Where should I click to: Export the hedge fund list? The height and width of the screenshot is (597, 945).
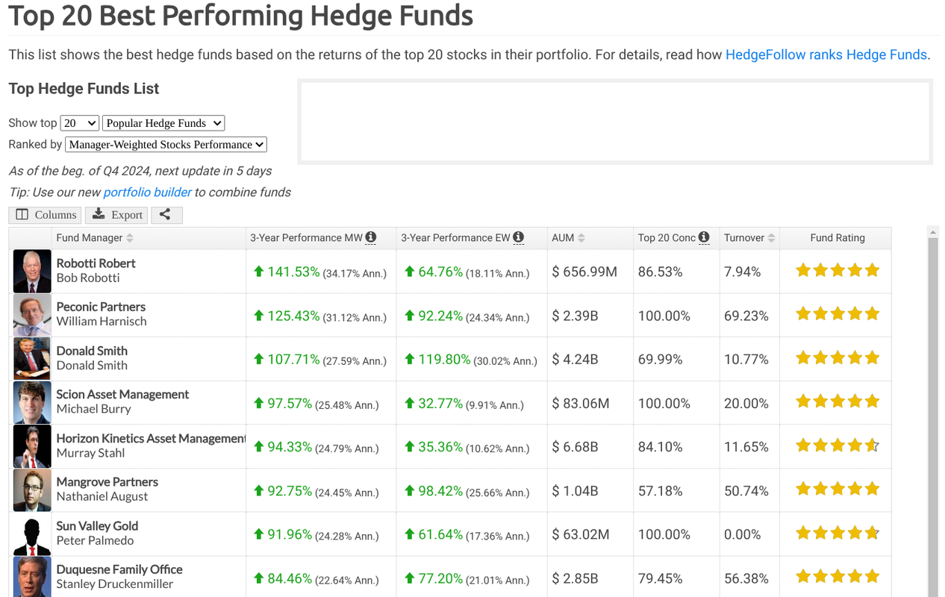click(x=117, y=215)
